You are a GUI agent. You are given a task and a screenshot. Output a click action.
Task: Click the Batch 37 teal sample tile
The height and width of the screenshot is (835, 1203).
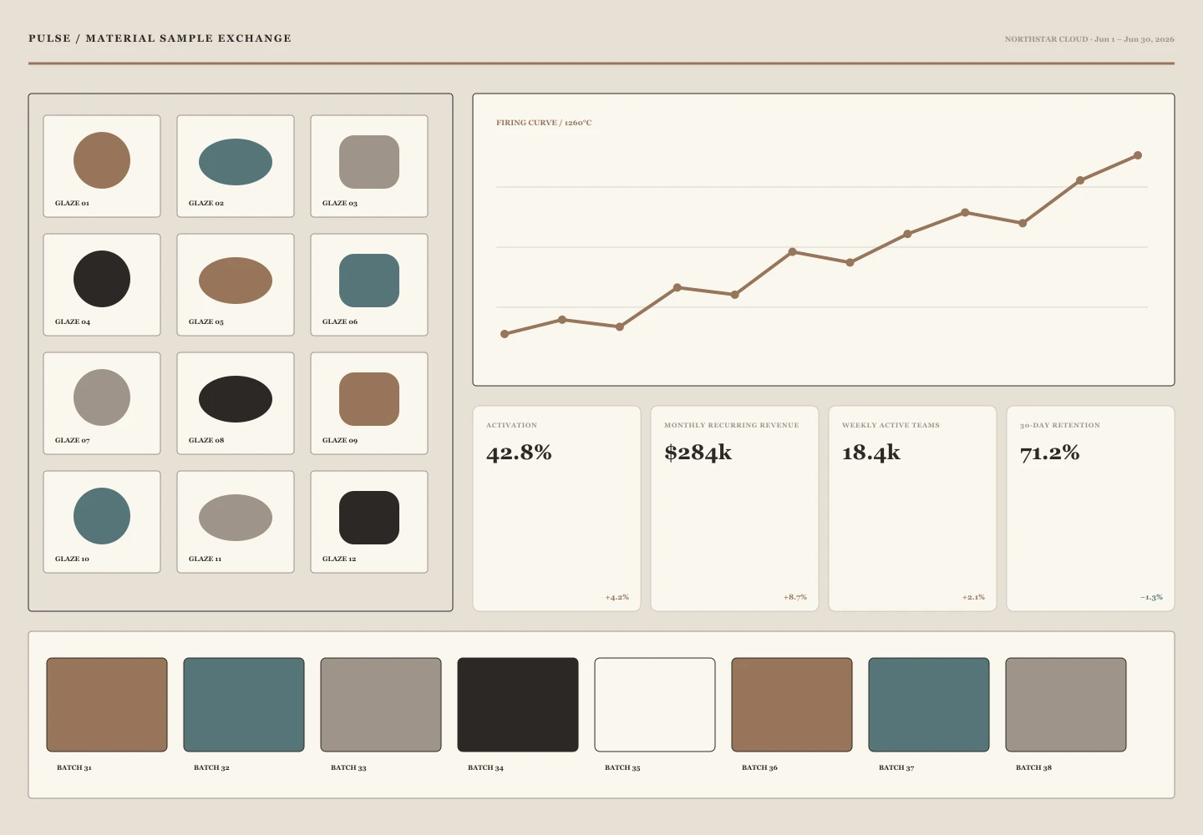[x=929, y=705]
